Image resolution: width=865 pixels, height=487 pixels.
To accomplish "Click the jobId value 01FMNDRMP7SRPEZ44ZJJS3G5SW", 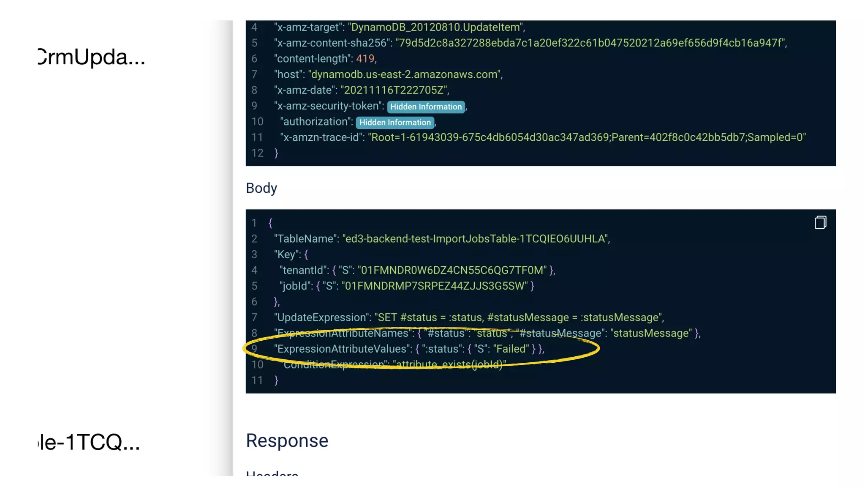I will pyautogui.click(x=435, y=286).
